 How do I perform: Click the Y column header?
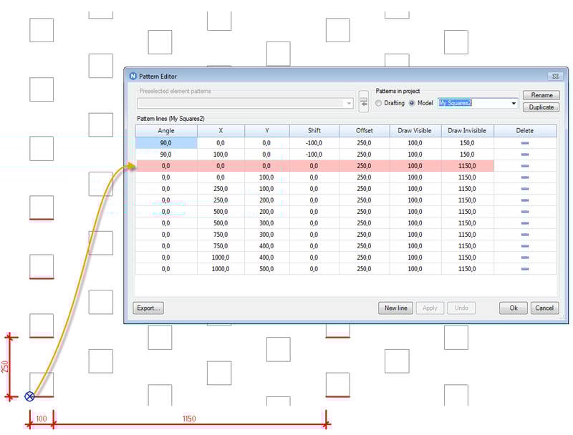click(267, 131)
